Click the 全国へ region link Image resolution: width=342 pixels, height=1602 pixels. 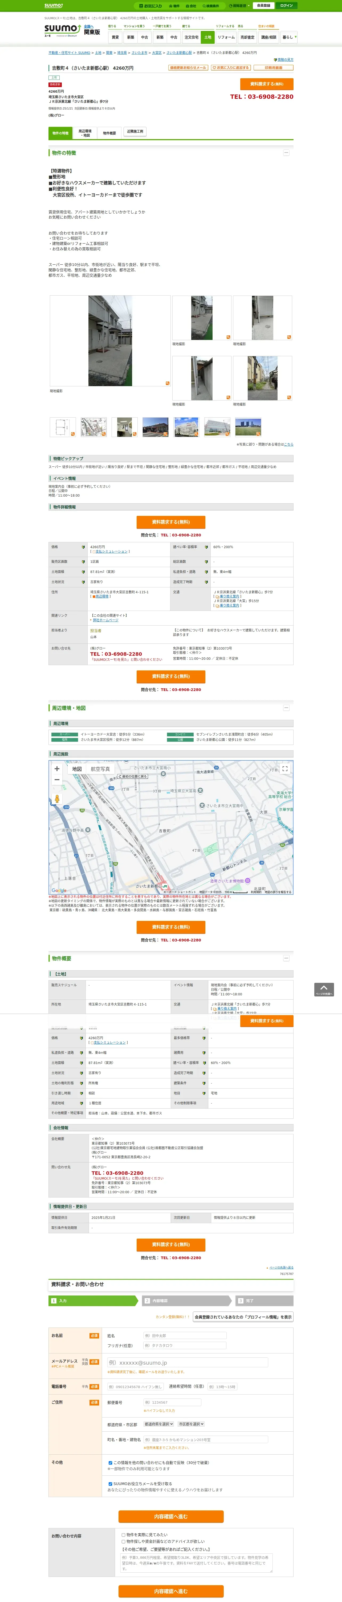(x=88, y=27)
